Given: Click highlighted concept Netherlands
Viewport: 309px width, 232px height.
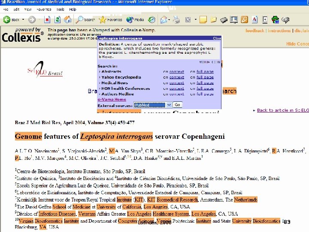Looking at the screenshot, I should click(x=245, y=200).
